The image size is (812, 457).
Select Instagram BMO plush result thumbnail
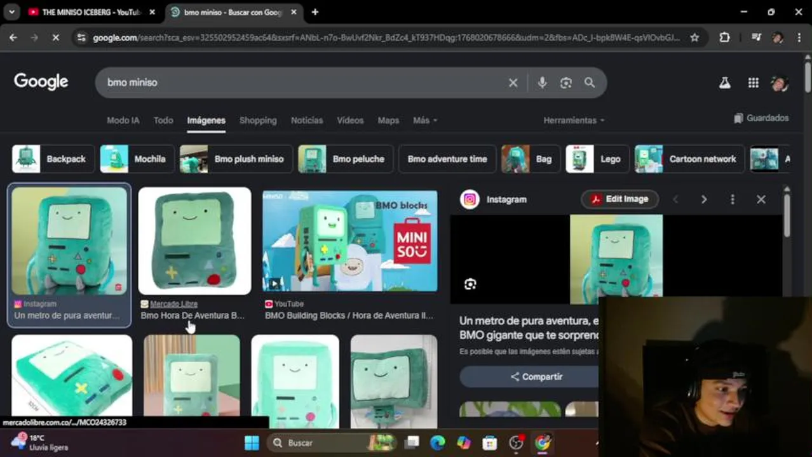click(69, 241)
